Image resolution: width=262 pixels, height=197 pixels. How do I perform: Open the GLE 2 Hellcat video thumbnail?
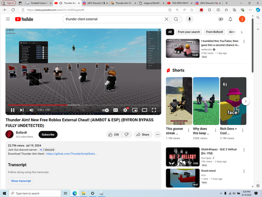click(x=183, y=157)
